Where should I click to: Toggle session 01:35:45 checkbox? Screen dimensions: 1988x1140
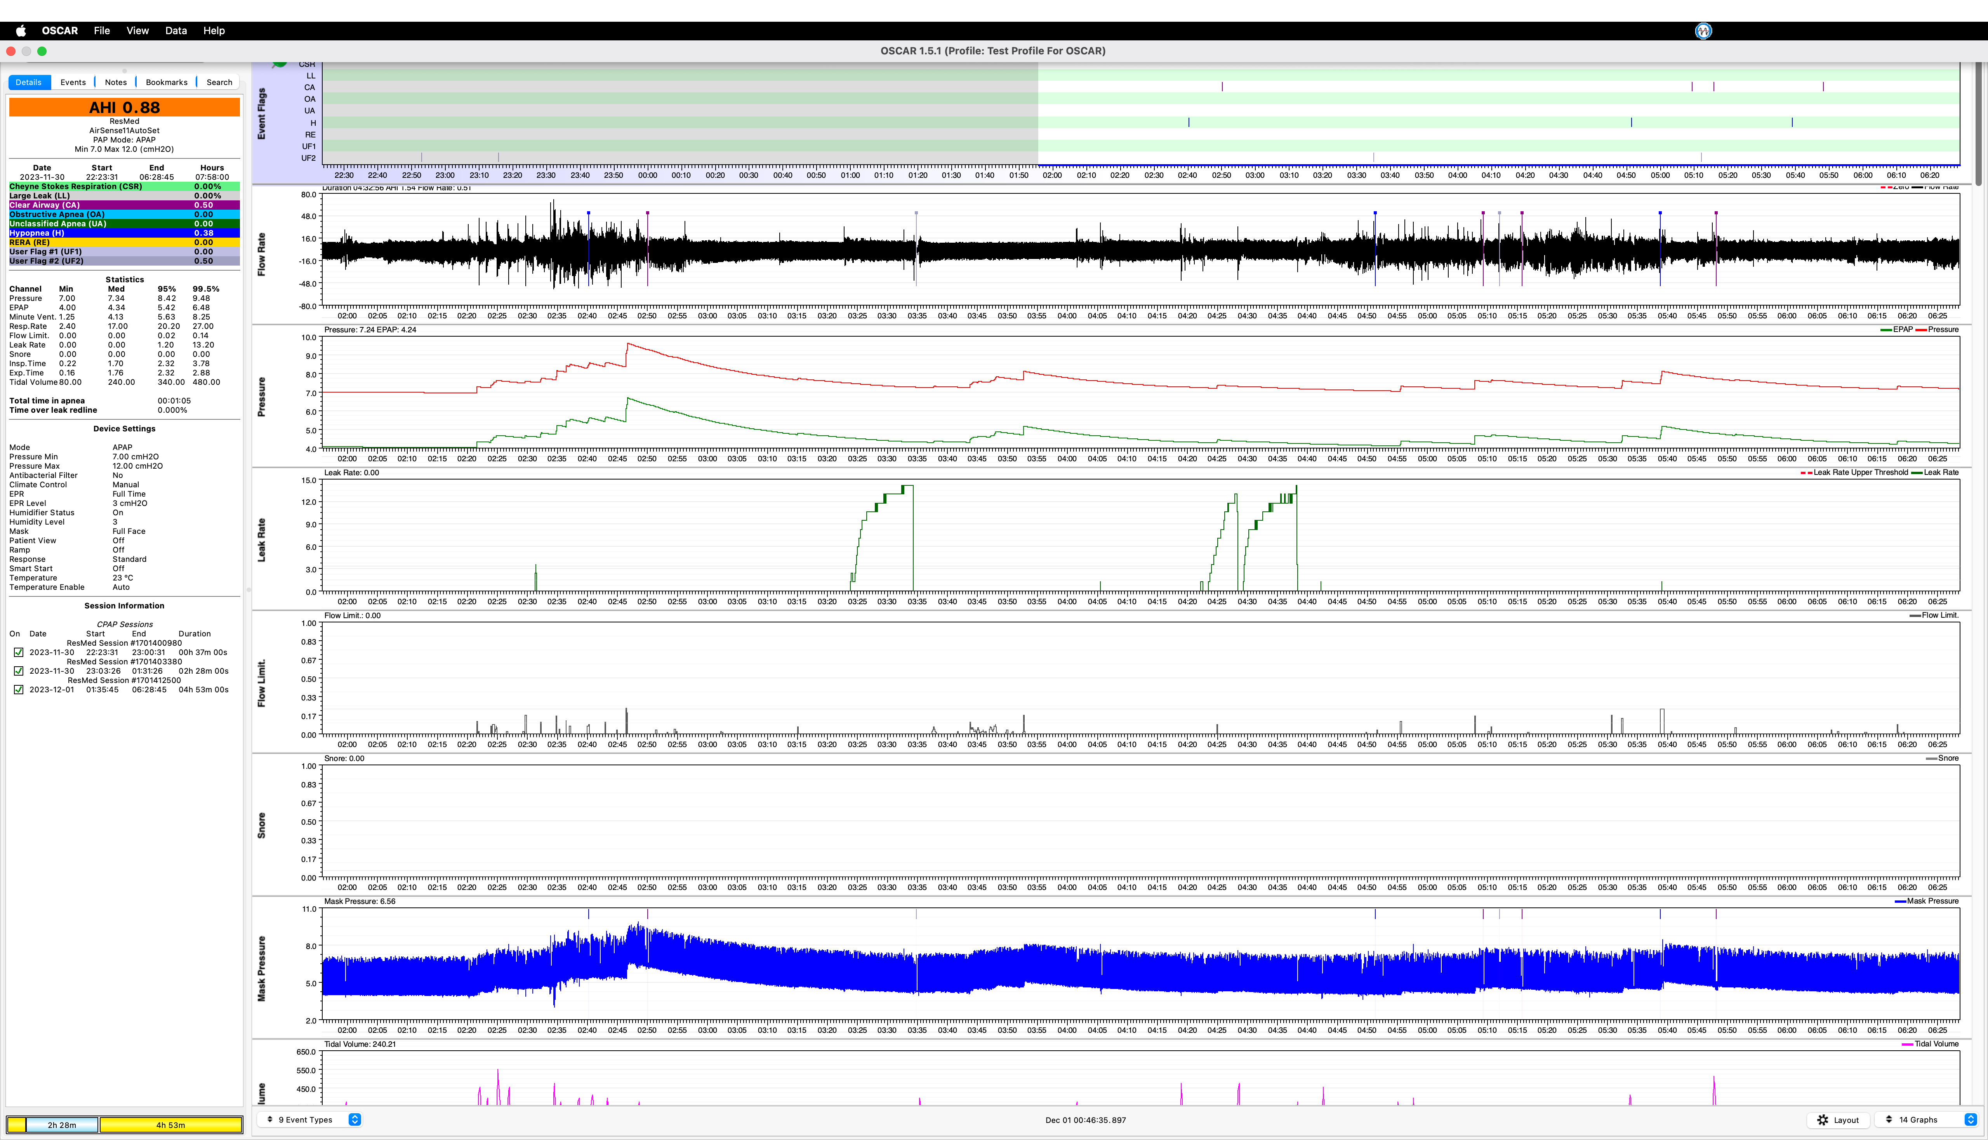coord(19,690)
